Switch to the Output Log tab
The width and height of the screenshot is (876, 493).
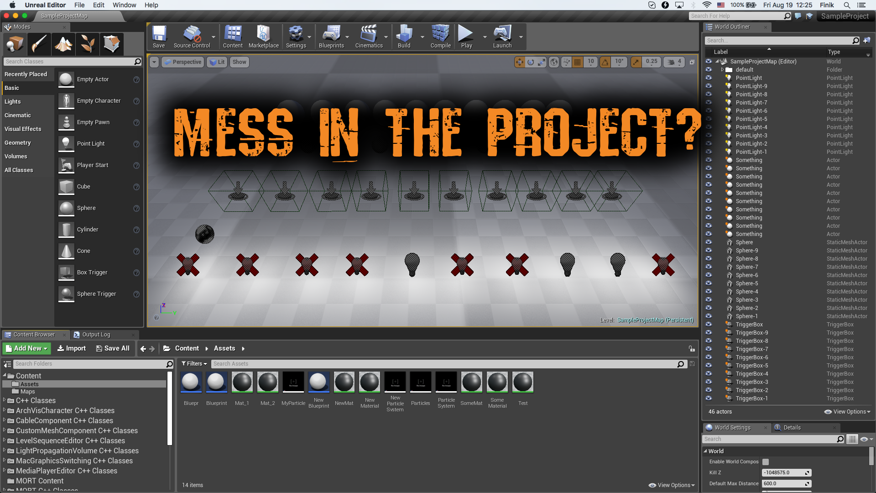pos(96,335)
